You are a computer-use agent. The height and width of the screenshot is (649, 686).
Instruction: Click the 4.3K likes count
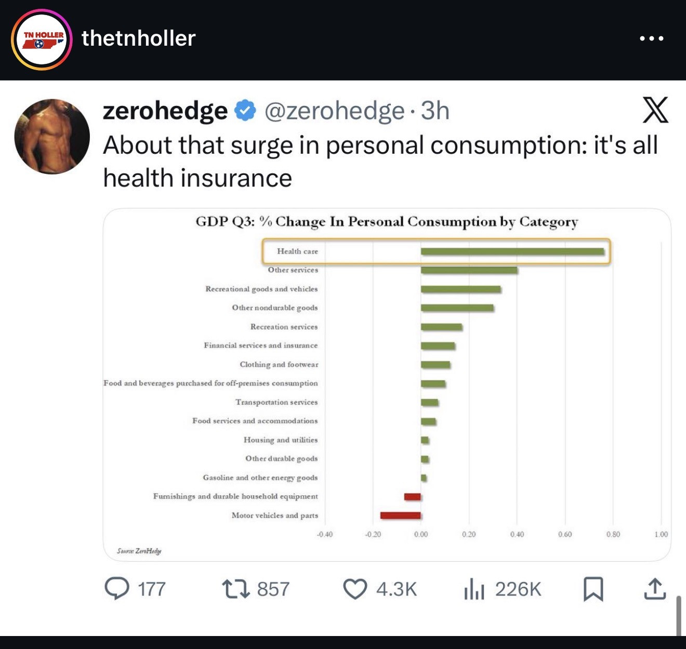(397, 589)
